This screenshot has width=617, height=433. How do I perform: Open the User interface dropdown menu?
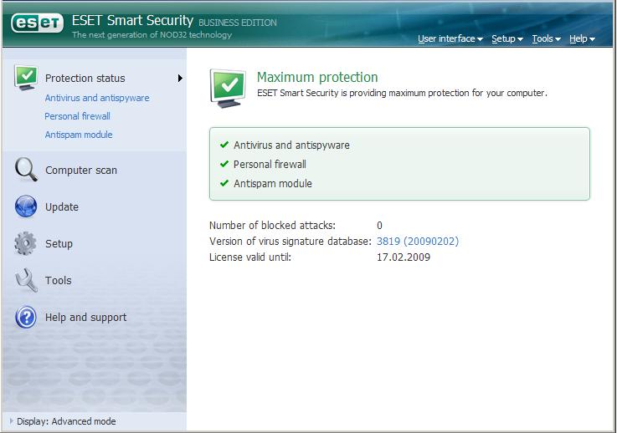tap(450, 38)
